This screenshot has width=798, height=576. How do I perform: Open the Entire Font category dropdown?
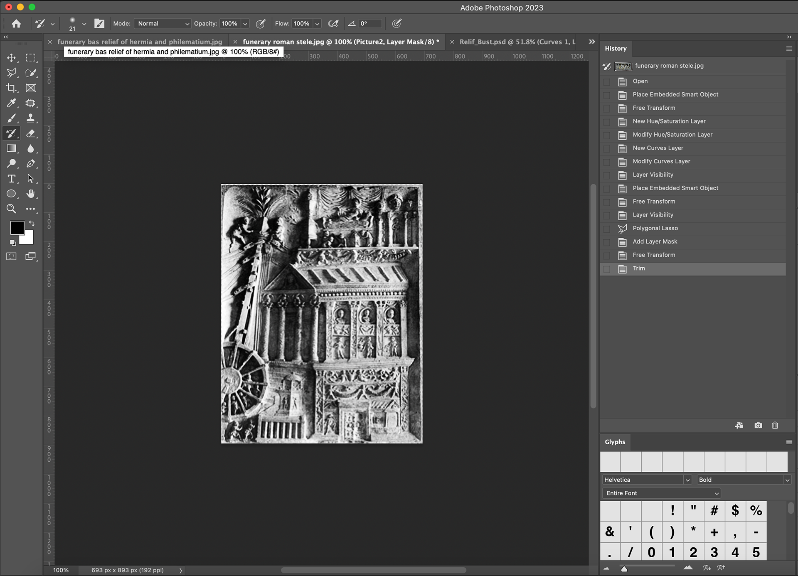661,493
